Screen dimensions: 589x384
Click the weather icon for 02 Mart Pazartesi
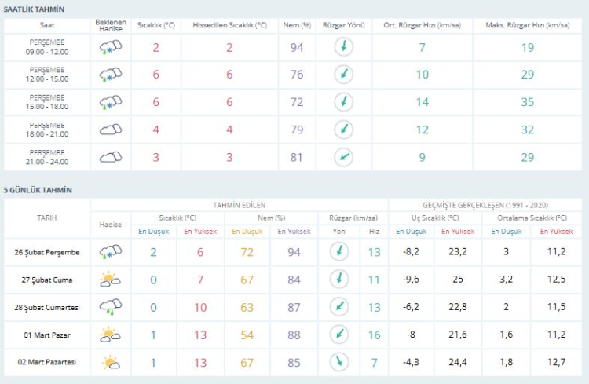tap(110, 363)
